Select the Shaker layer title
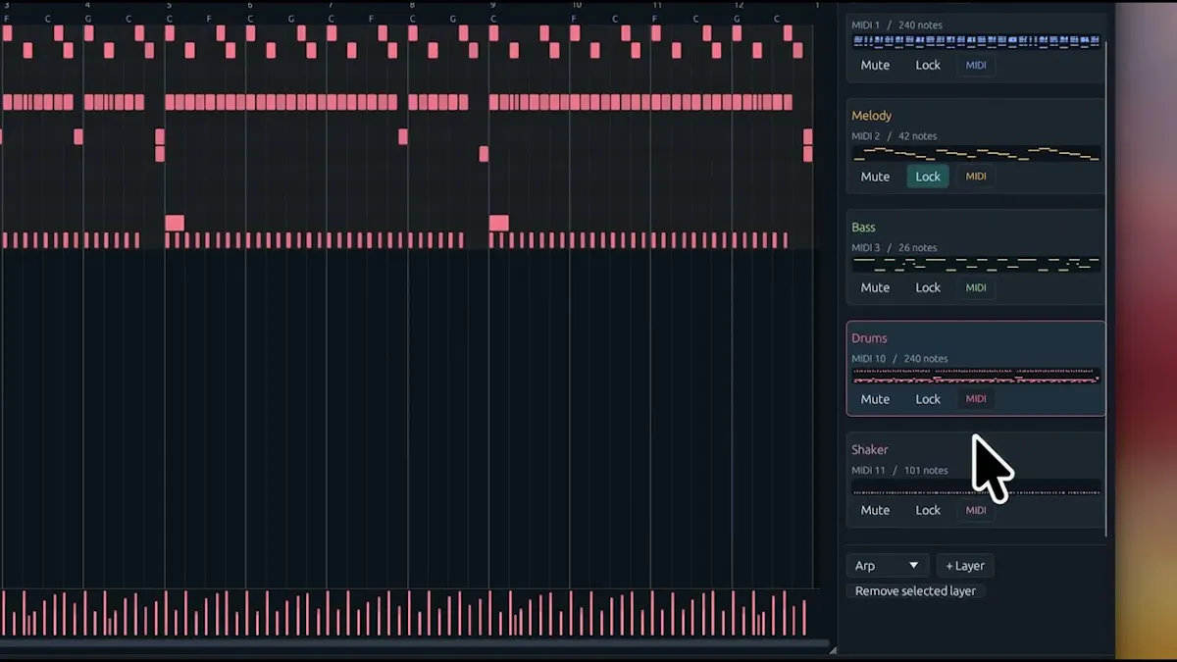Image resolution: width=1177 pixels, height=662 pixels. point(870,449)
